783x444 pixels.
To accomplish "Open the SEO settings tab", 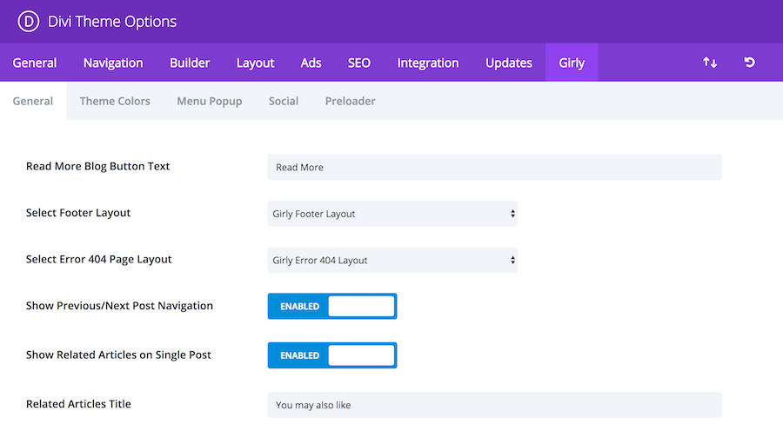I will click(x=359, y=63).
